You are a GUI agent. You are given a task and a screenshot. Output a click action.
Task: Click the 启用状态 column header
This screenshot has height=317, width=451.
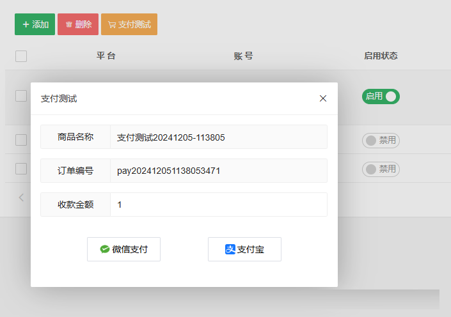tap(381, 56)
